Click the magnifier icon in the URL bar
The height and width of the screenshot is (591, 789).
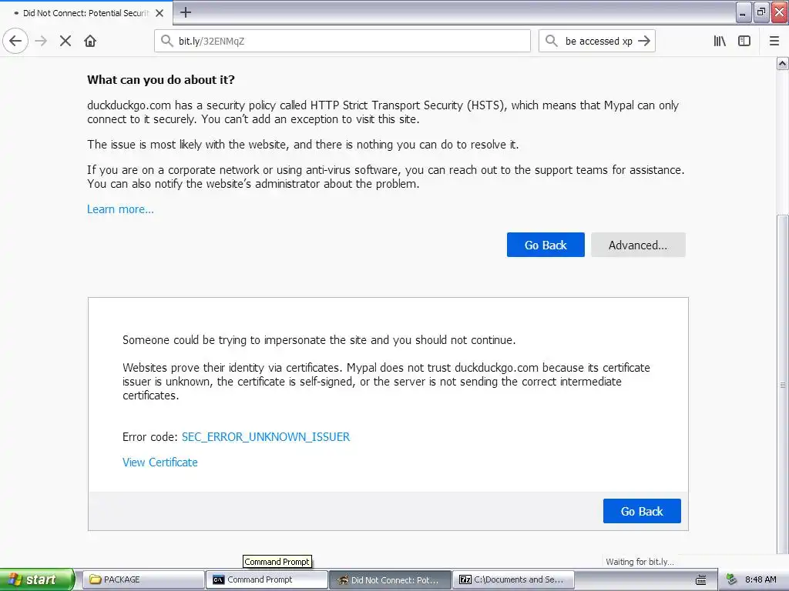click(x=166, y=41)
